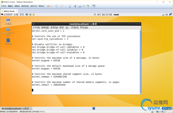Toggle the thumbnail bar icon in VMware toolbar
The height and width of the screenshot is (113, 173).
pos(80,6)
